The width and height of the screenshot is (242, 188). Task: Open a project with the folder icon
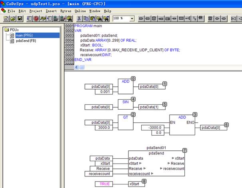(x=13, y=18)
